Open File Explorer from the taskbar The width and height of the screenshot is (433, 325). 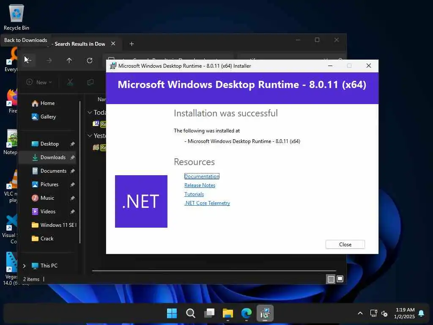coord(228,313)
